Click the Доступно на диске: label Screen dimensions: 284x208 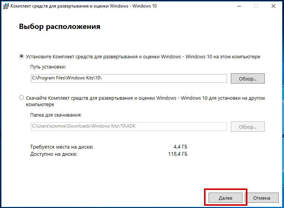(x=54, y=154)
